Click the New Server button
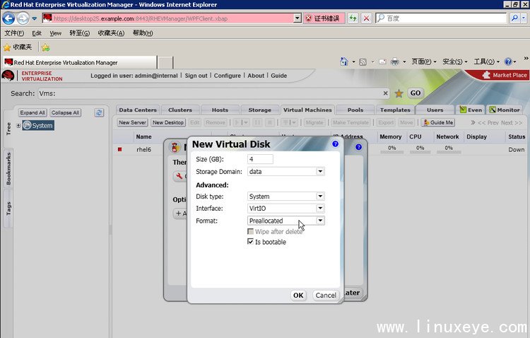Viewport: 530px width, 338px height. click(133, 122)
